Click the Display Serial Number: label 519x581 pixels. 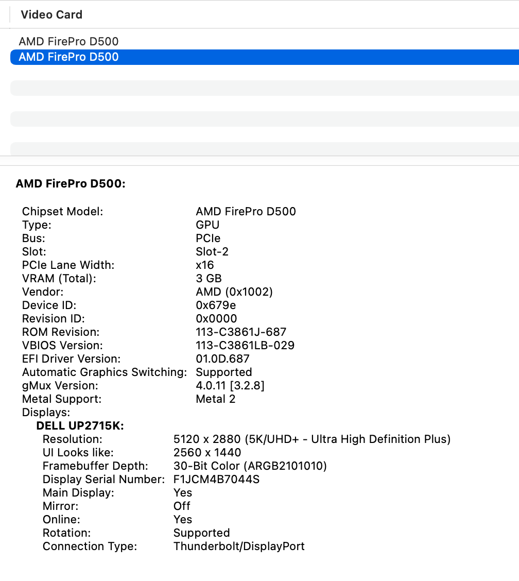coord(103,479)
